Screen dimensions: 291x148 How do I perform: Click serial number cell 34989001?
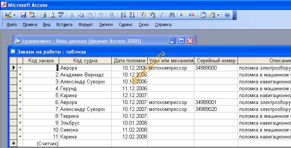(216, 102)
